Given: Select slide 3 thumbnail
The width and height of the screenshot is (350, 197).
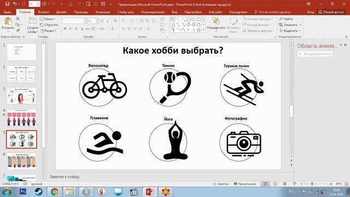Looking at the screenshot, I should coord(21,96).
